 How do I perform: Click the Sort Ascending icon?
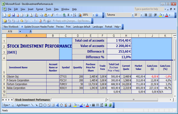click(75, 15)
